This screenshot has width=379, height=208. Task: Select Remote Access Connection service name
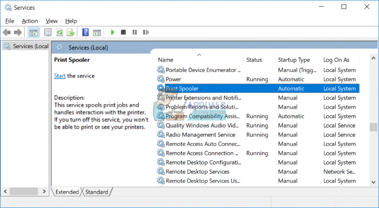pyautogui.click(x=202, y=153)
